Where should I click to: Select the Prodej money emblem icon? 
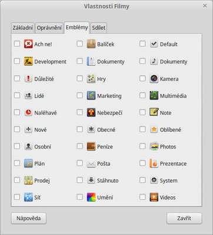pyautogui.click(x=28, y=180)
